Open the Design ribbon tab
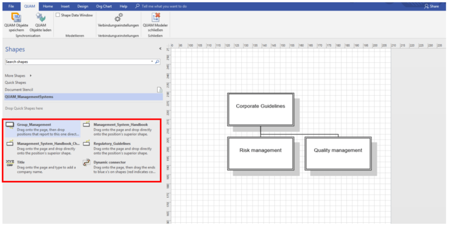449x225 pixels. 83,6
